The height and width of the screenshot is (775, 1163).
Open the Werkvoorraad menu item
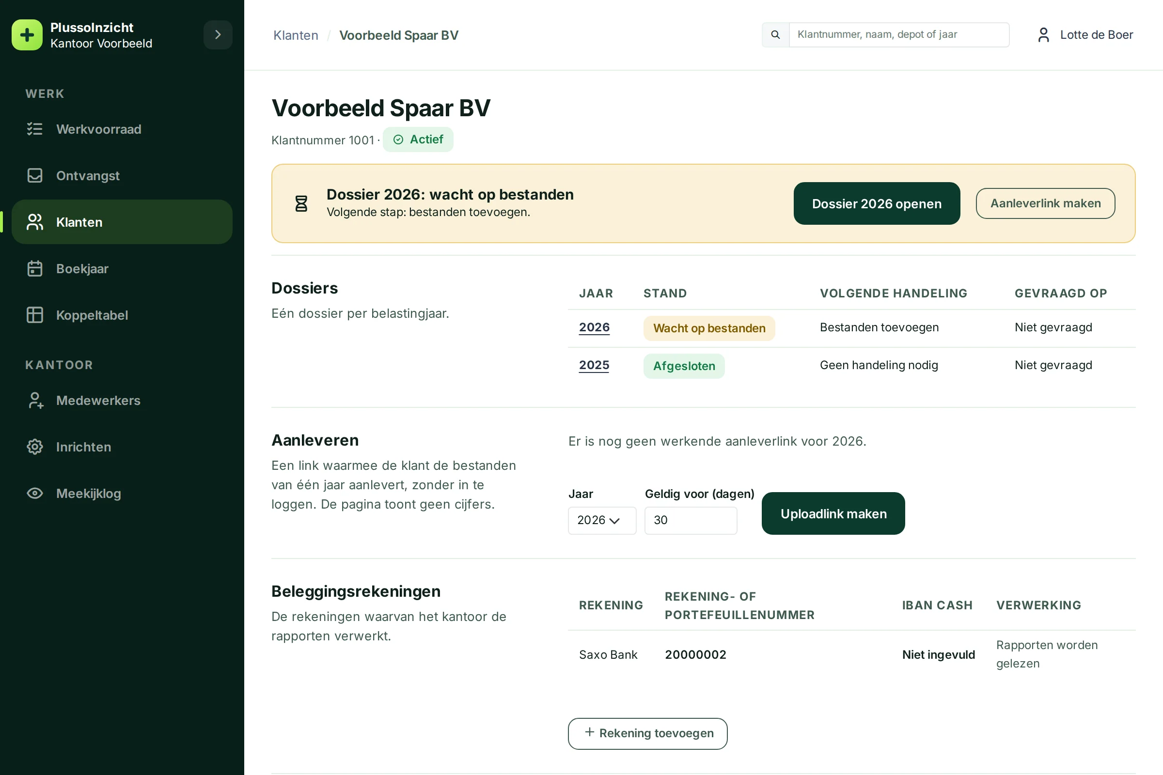[x=122, y=129]
